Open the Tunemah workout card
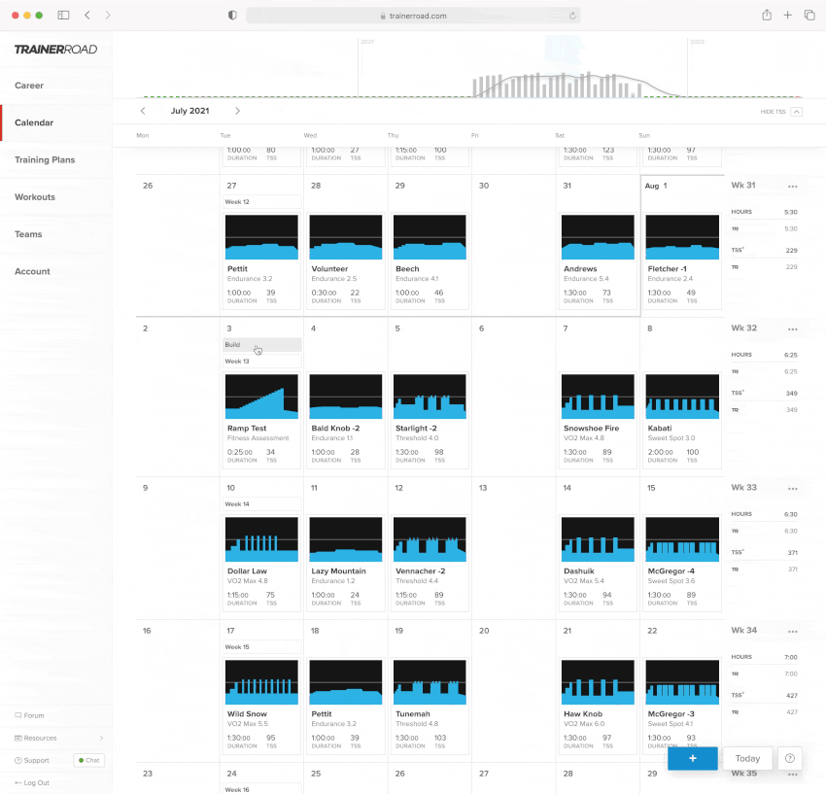 click(x=430, y=706)
